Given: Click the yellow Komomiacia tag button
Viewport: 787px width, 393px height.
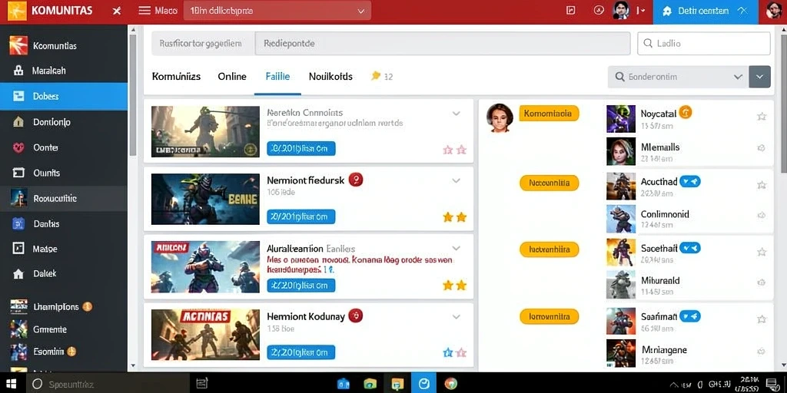Looking at the screenshot, I should tap(549, 114).
